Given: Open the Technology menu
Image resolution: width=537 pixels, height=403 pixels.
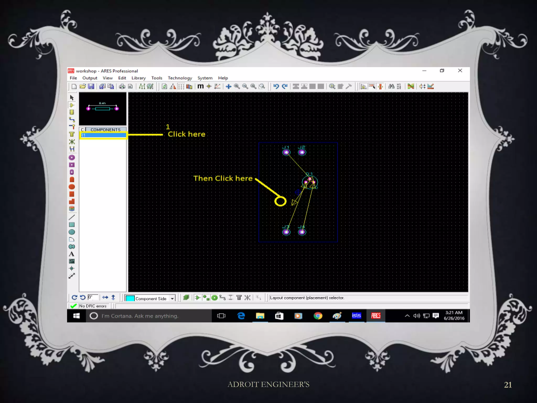Looking at the screenshot, I should (x=180, y=78).
